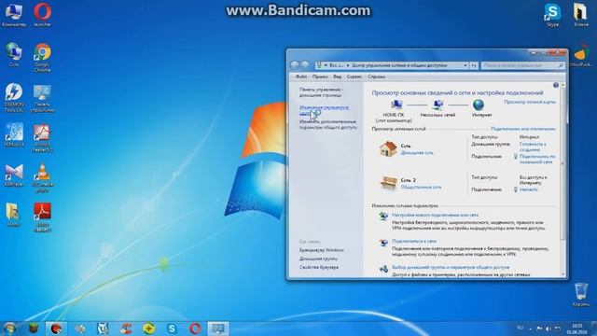This screenshot has width=597, height=336.
Task: Open the Справка menu
Action: (376, 77)
